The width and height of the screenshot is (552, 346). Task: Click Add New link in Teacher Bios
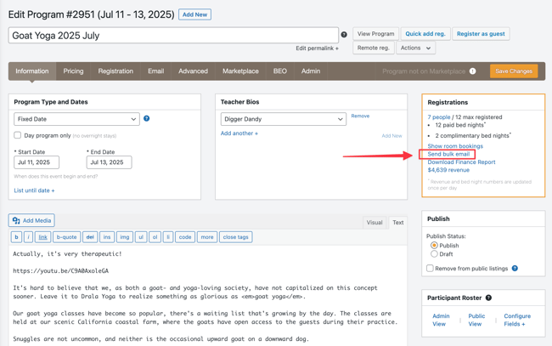(391, 136)
